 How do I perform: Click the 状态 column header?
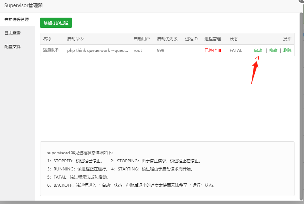click(234, 39)
